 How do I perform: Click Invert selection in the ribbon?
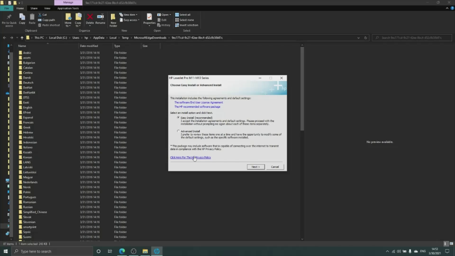(x=187, y=25)
